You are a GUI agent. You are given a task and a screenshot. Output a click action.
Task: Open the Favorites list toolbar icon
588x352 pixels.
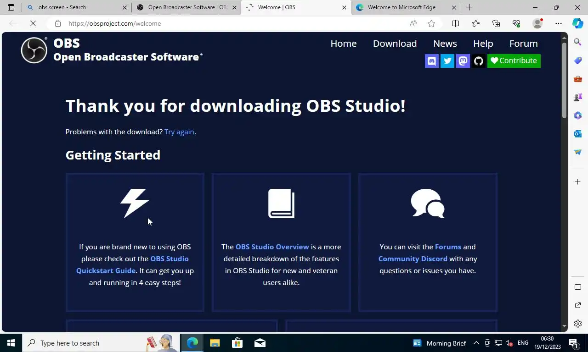point(476,23)
